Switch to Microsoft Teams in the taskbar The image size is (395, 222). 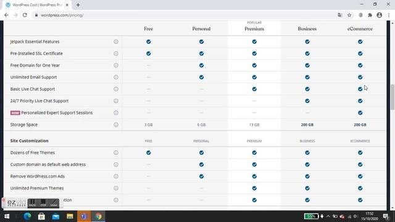84,216
